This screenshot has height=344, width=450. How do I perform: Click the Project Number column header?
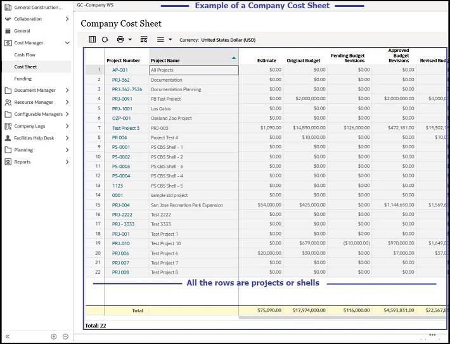tap(124, 61)
